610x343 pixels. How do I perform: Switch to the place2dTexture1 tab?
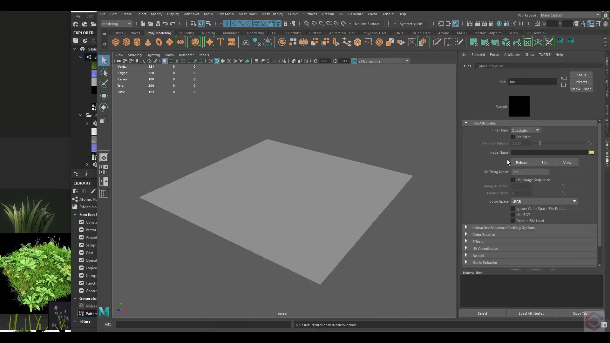(491, 66)
